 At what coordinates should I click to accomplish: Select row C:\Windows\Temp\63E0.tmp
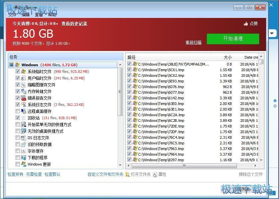coord(193,104)
